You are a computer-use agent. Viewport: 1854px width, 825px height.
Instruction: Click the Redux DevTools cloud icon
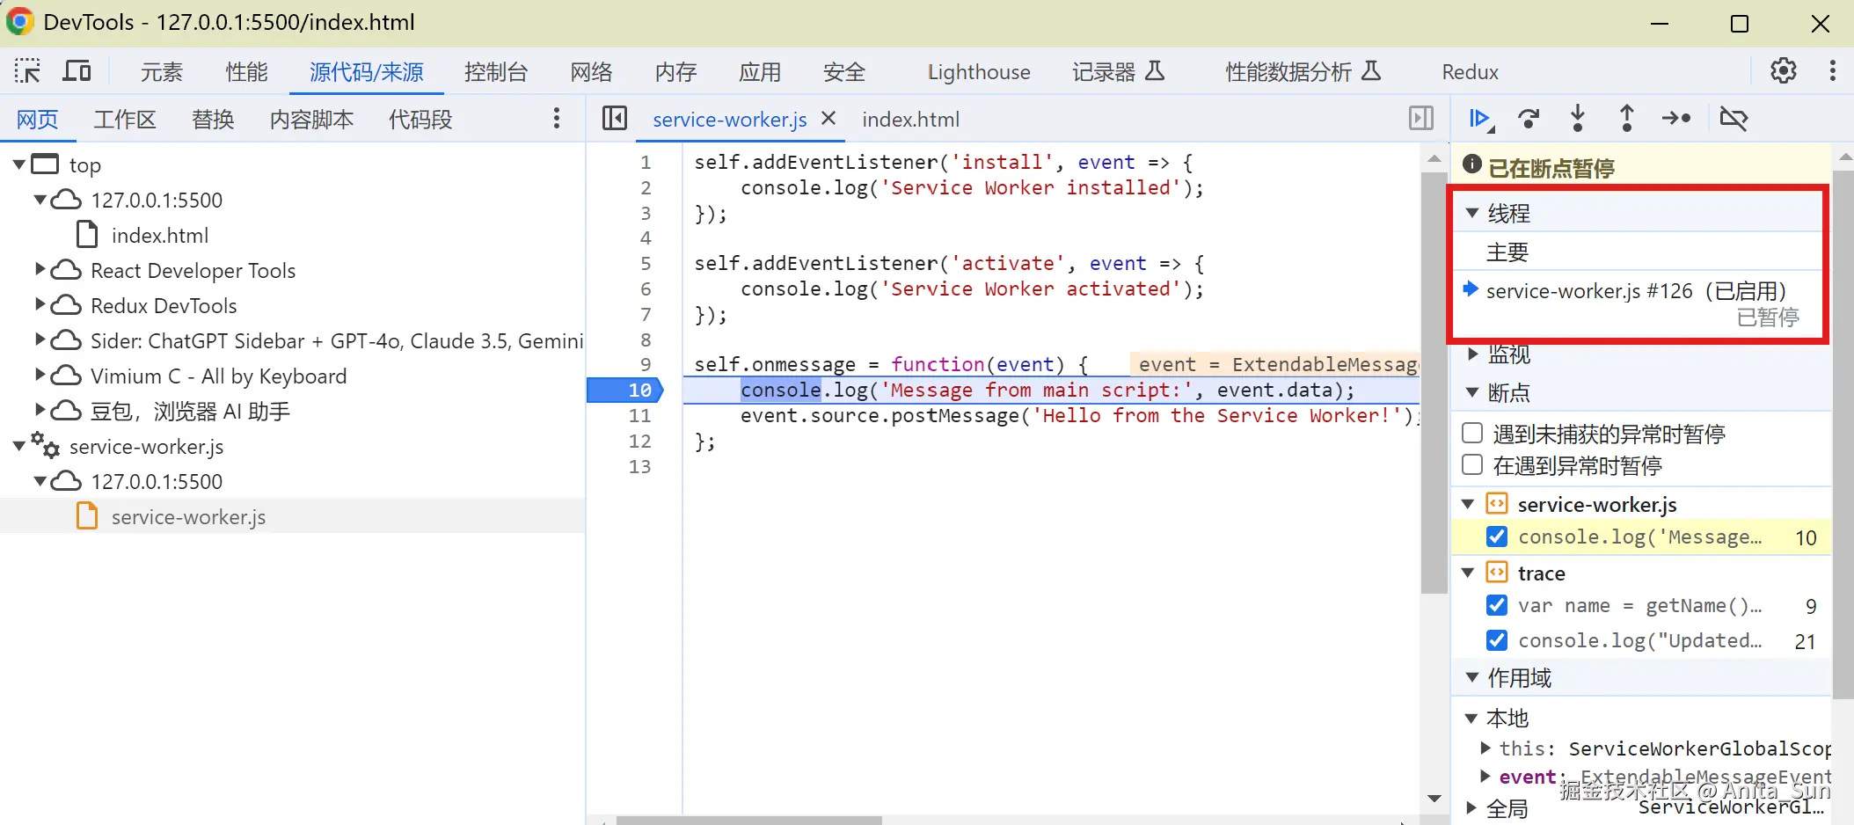point(66,305)
